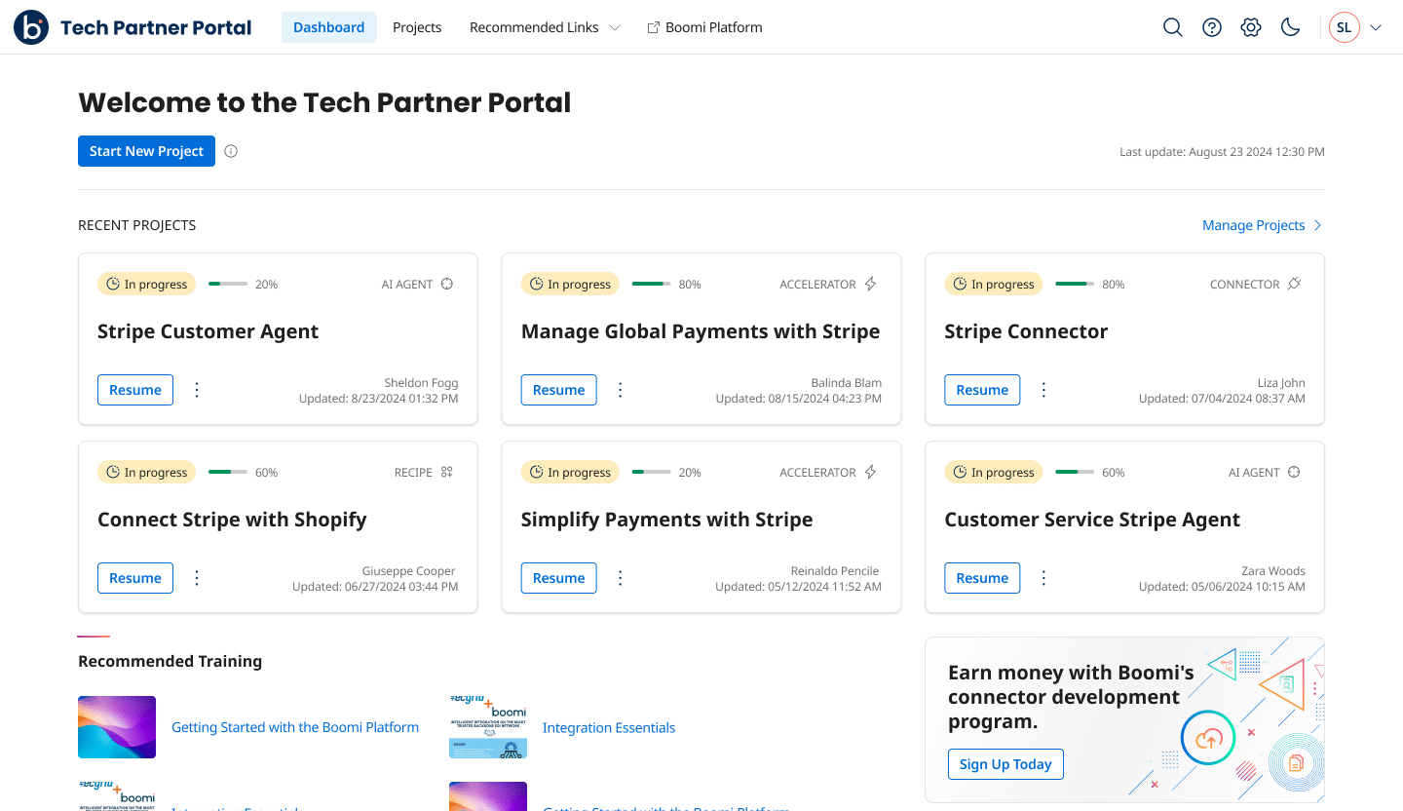This screenshot has width=1403, height=811.
Task: Open more options for Manage Global Payments with Stripe
Action: [x=621, y=390]
